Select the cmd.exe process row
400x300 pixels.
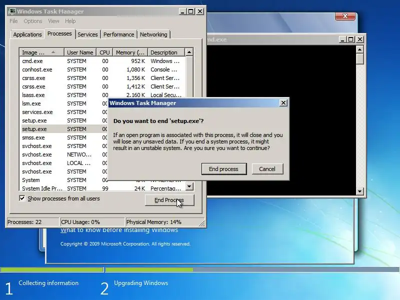(x=102, y=61)
